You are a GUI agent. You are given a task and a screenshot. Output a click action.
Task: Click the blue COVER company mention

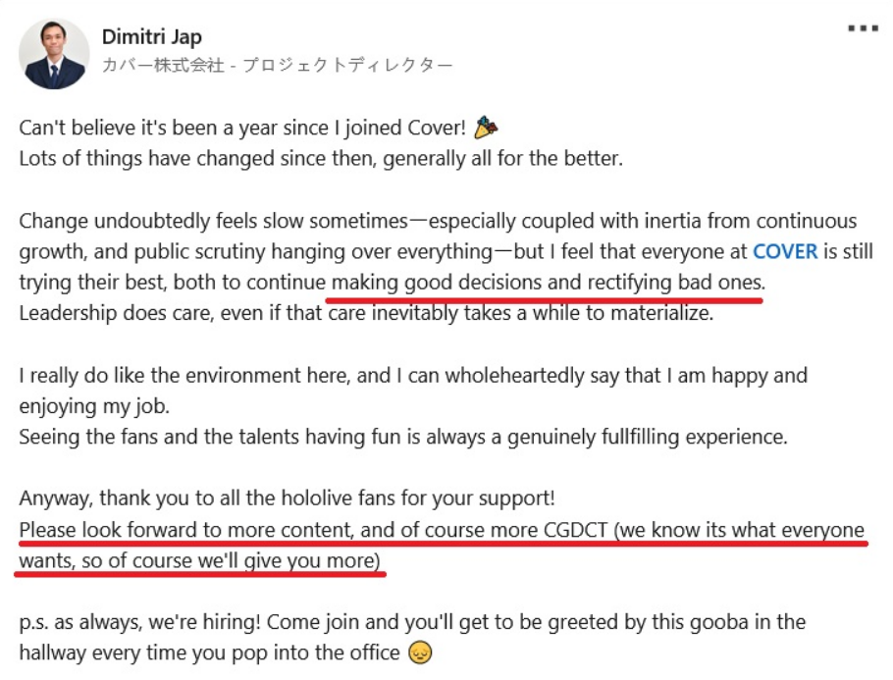(785, 251)
